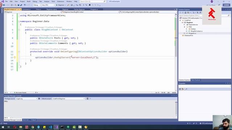Click the lightbulb quick actions icon on line 13
The image size is (232, 130).
click(x=15, y=57)
